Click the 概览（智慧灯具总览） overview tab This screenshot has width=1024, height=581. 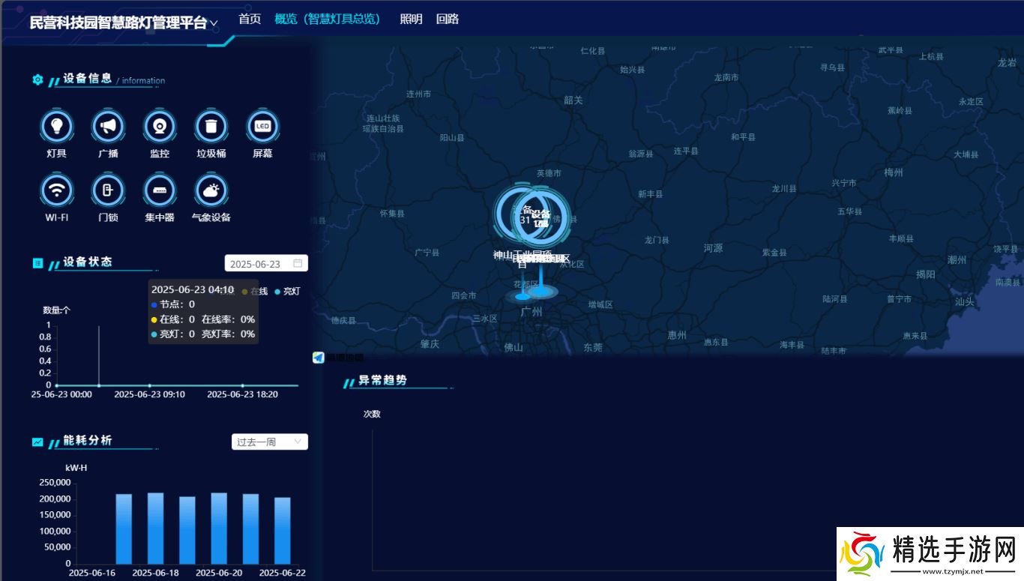coord(328,19)
